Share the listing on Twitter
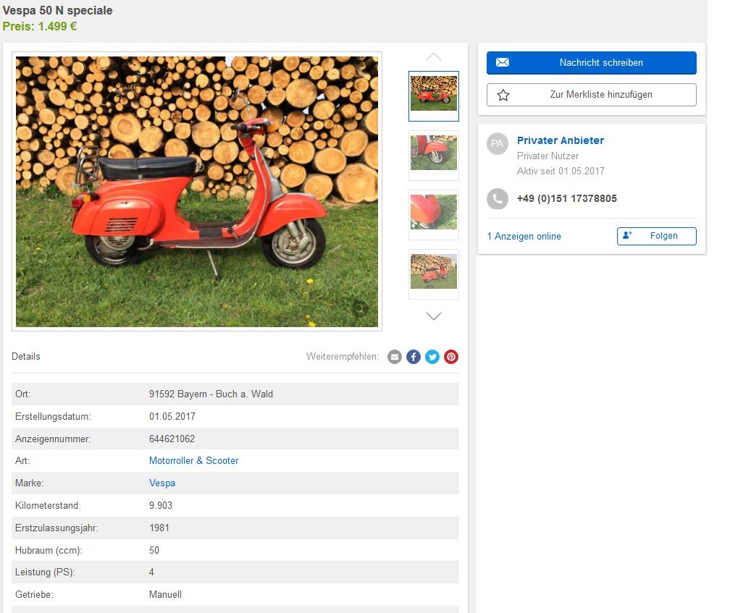This screenshot has width=730, height=613. point(432,357)
